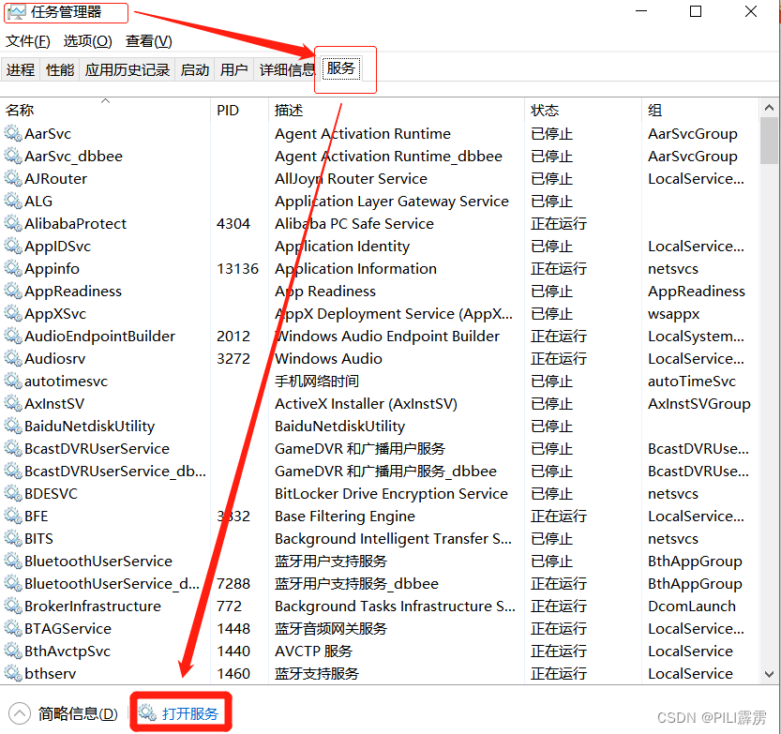Click the BthAppGroup cell for BluetoothUserService_d...
781x734 pixels.
click(x=695, y=584)
